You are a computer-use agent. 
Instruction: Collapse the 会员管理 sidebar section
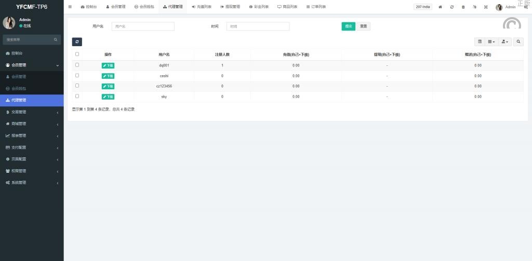pos(32,65)
